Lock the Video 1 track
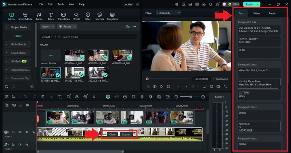 pyautogui.click(x=13, y=132)
